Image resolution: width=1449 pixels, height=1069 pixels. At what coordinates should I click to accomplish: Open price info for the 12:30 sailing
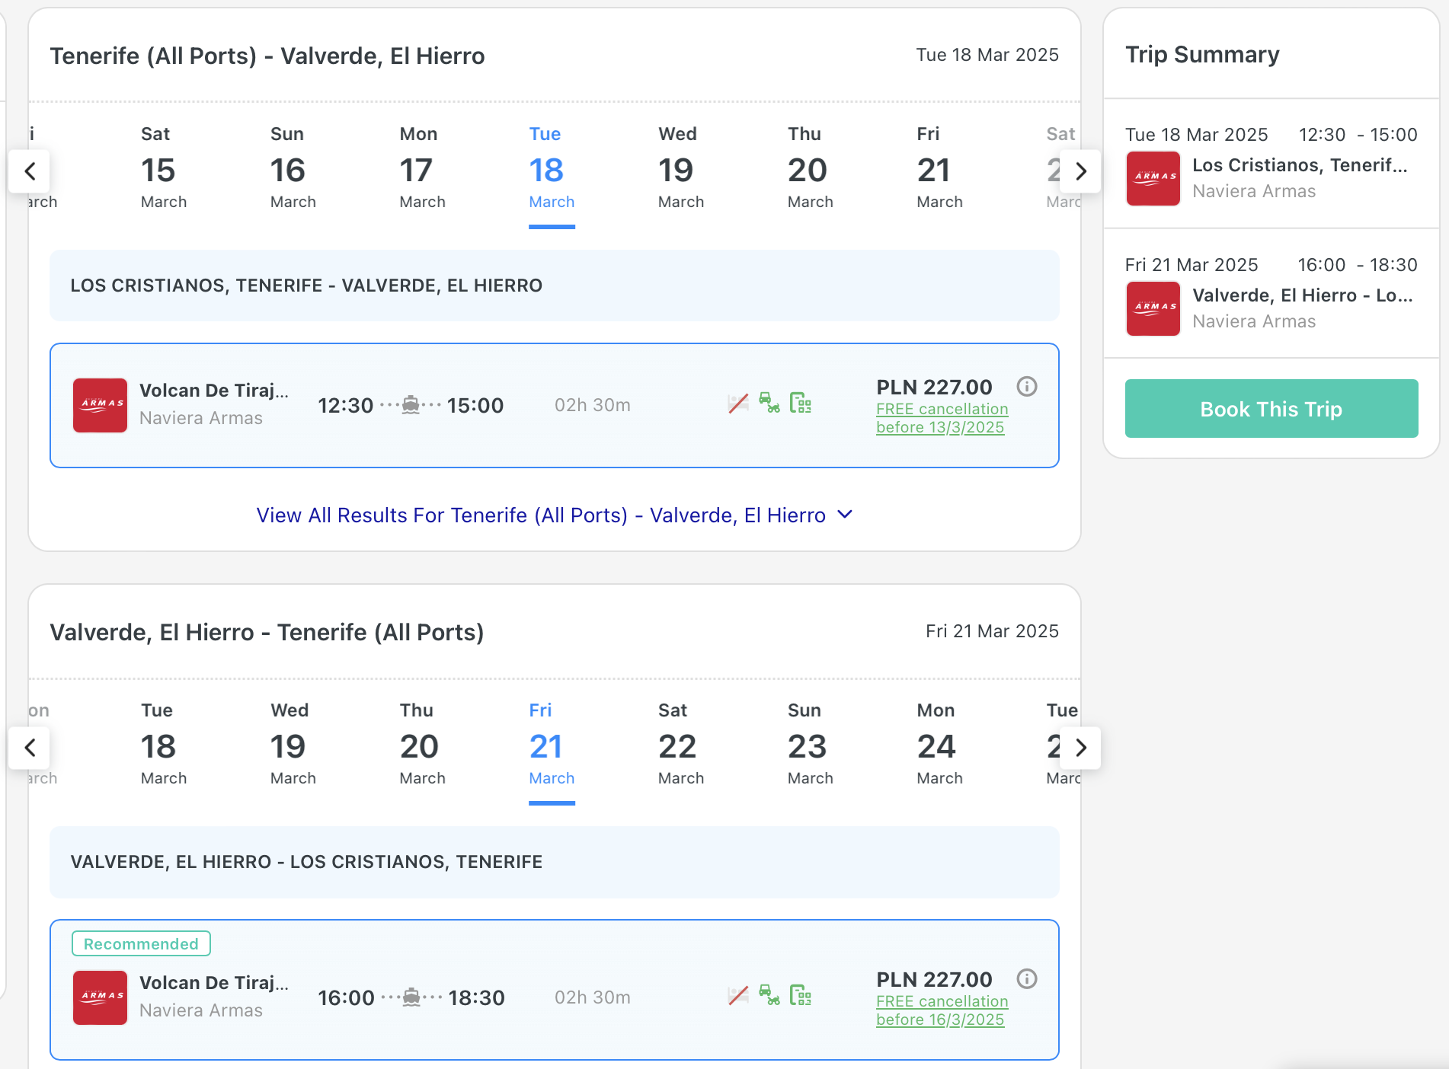(1027, 387)
